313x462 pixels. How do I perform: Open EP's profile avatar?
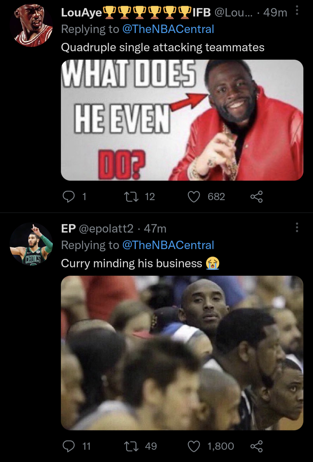[31, 244]
